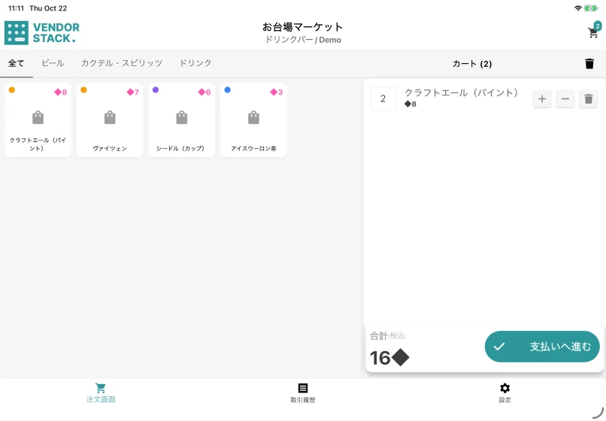This screenshot has width=606, height=421.
Task: Open the 設定 settings tab
Action: 504,393
